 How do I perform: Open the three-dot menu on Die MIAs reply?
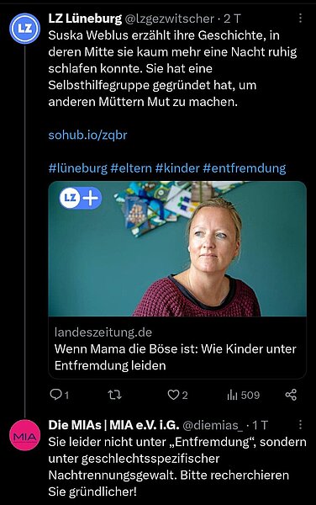[x=300, y=425]
